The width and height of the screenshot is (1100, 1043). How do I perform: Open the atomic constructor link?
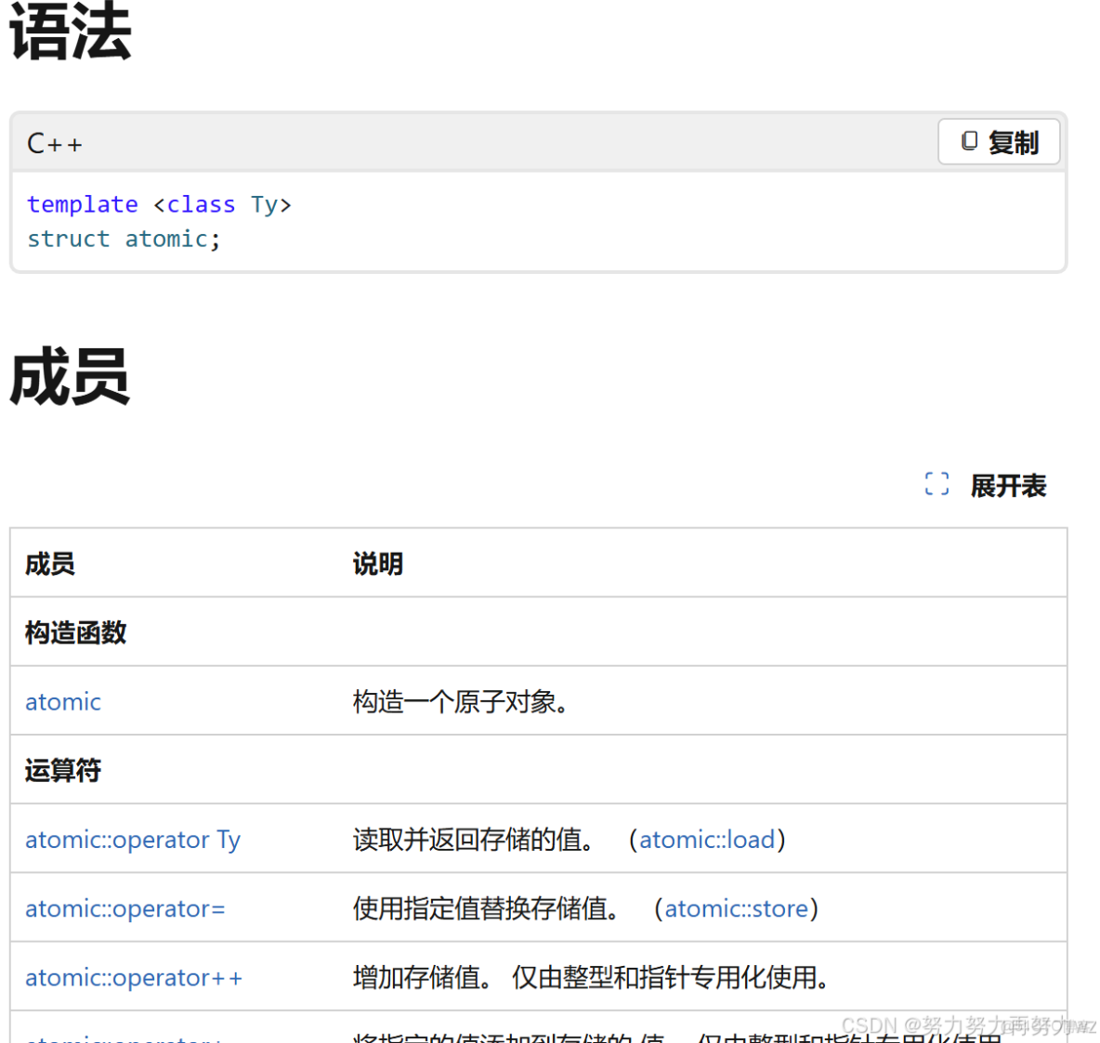62,701
